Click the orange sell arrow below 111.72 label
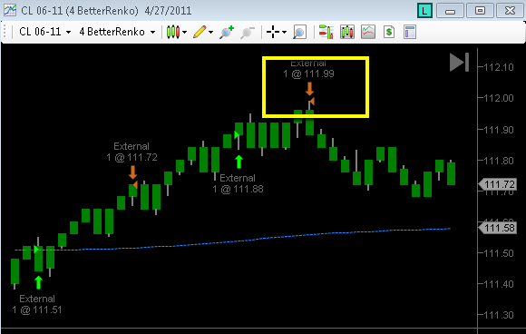Image resolution: width=526 pixels, height=334 pixels. [132, 172]
